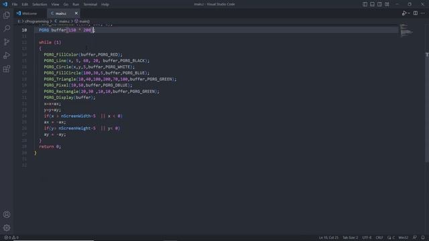This screenshot has width=429, height=241.
Task: Click on the PGRG_Circle call
Action: point(89,67)
